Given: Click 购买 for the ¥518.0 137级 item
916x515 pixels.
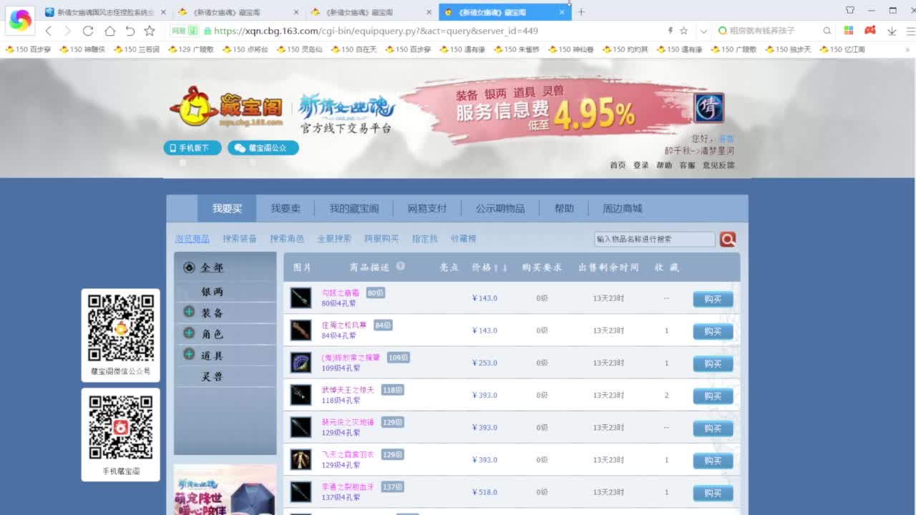Looking at the screenshot, I should point(713,493).
